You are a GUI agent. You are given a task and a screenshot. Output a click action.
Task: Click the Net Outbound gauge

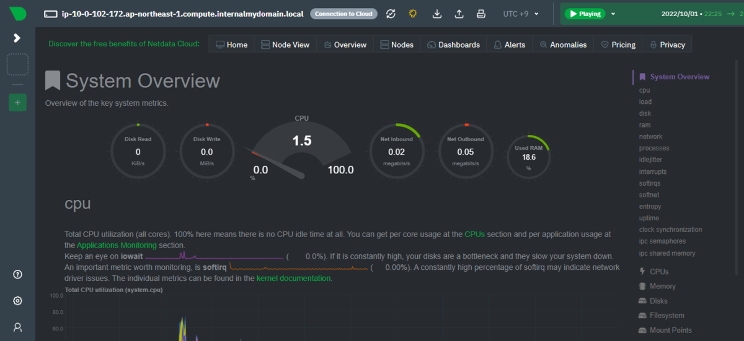[465, 152]
